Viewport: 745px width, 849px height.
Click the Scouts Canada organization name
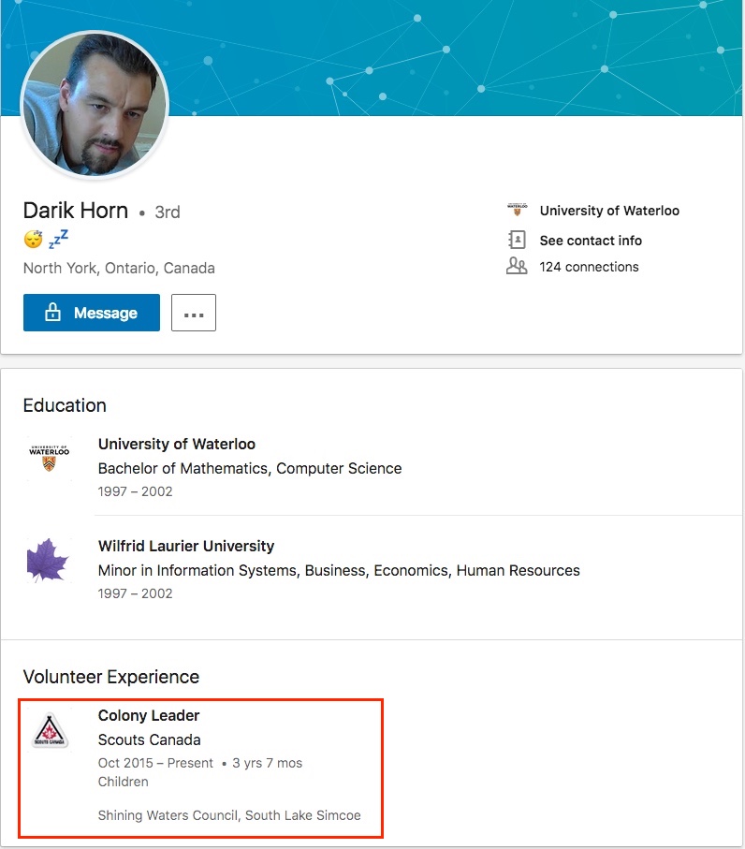point(150,739)
